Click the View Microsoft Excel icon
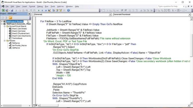Viewport: 193px width, 108px height. point(3,10)
